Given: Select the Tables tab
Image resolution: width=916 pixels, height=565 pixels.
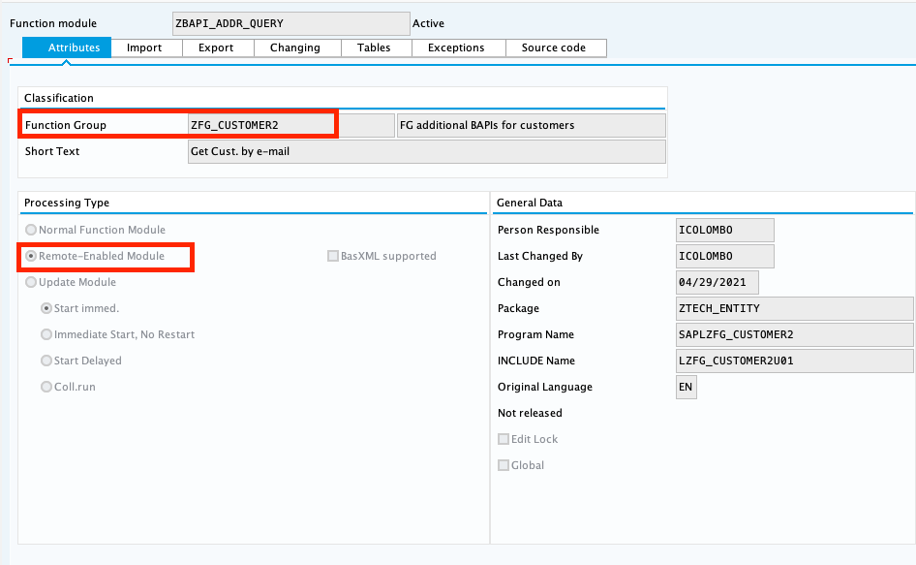Looking at the screenshot, I should (375, 47).
